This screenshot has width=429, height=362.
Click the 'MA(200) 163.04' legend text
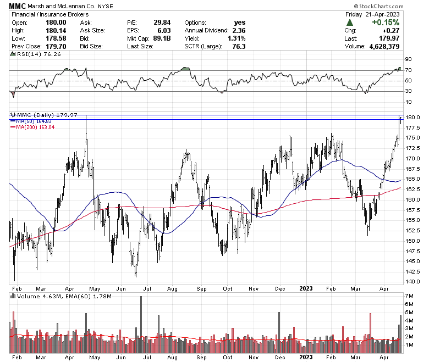point(35,127)
